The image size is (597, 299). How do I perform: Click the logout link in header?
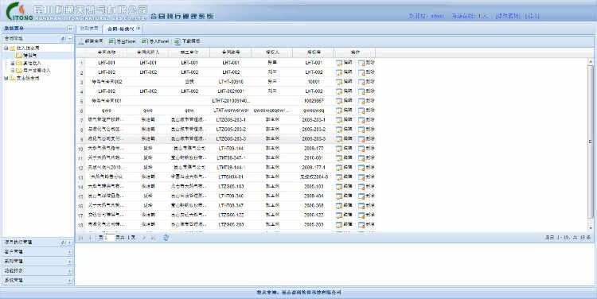tap(532, 16)
